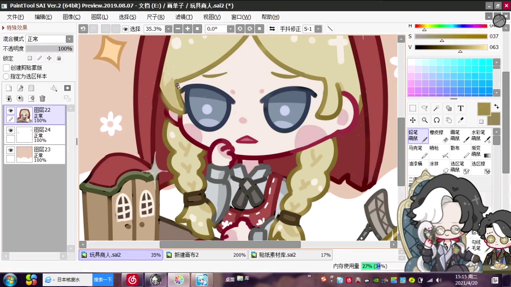Select the hand pan tool
The height and width of the screenshot is (287, 511).
tap(449, 120)
